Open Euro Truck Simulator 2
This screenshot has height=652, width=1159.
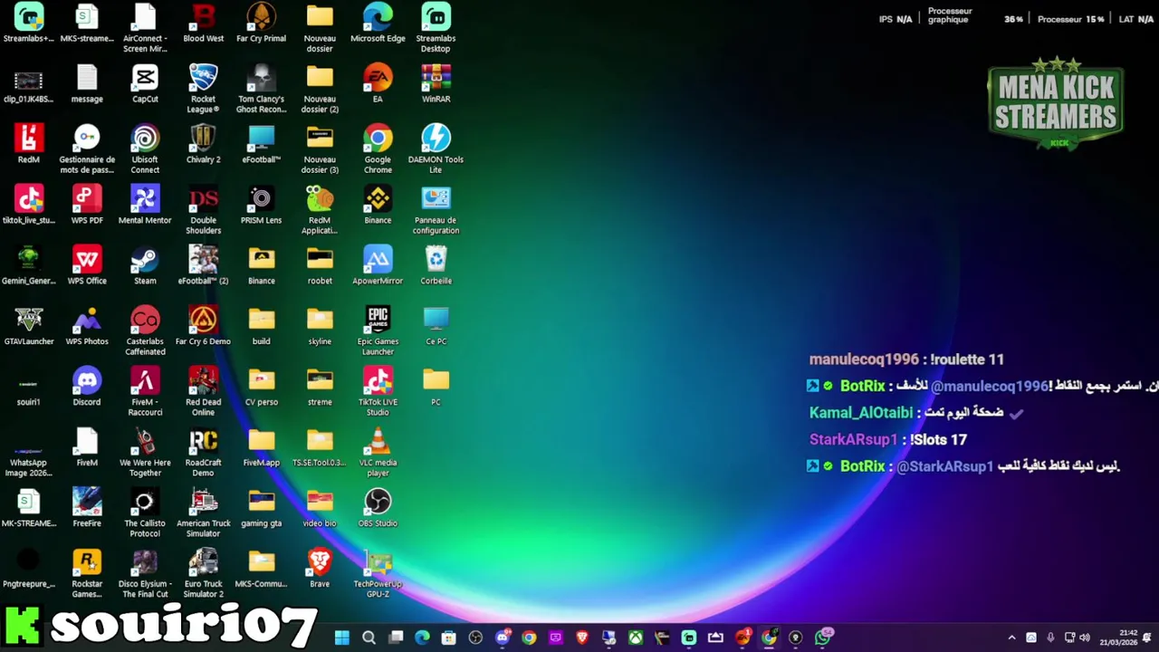pyautogui.click(x=203, y=573)
